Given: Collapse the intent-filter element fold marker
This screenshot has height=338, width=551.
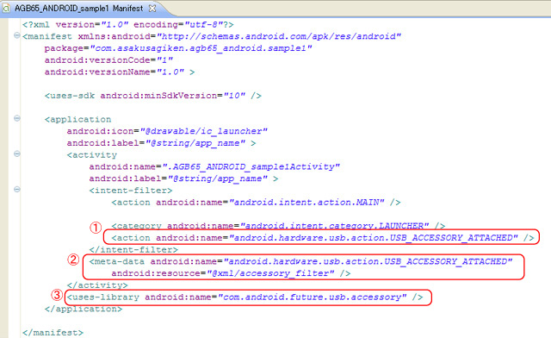Looking at the screenshot, I should [x=16, y=189].
